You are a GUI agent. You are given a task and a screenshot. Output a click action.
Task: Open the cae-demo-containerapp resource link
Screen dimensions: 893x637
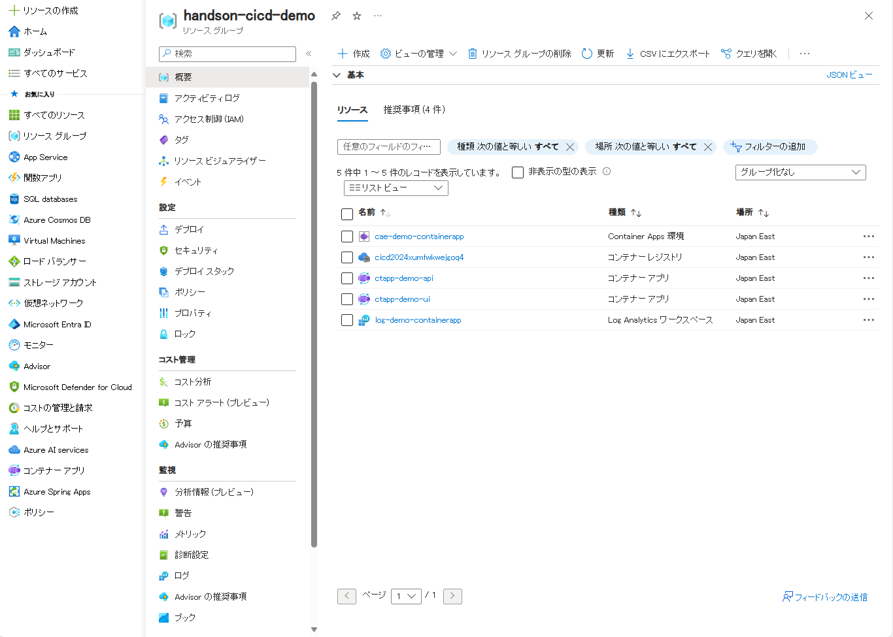click(419, 237)
